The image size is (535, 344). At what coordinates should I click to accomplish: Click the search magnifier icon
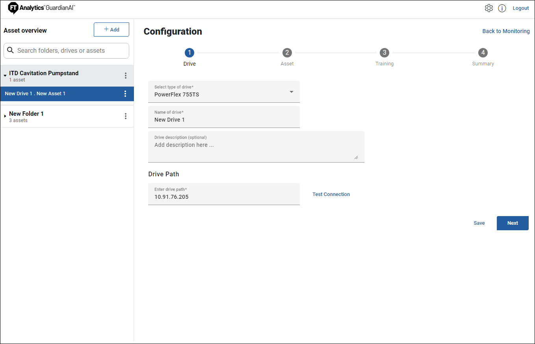(11, 51)
